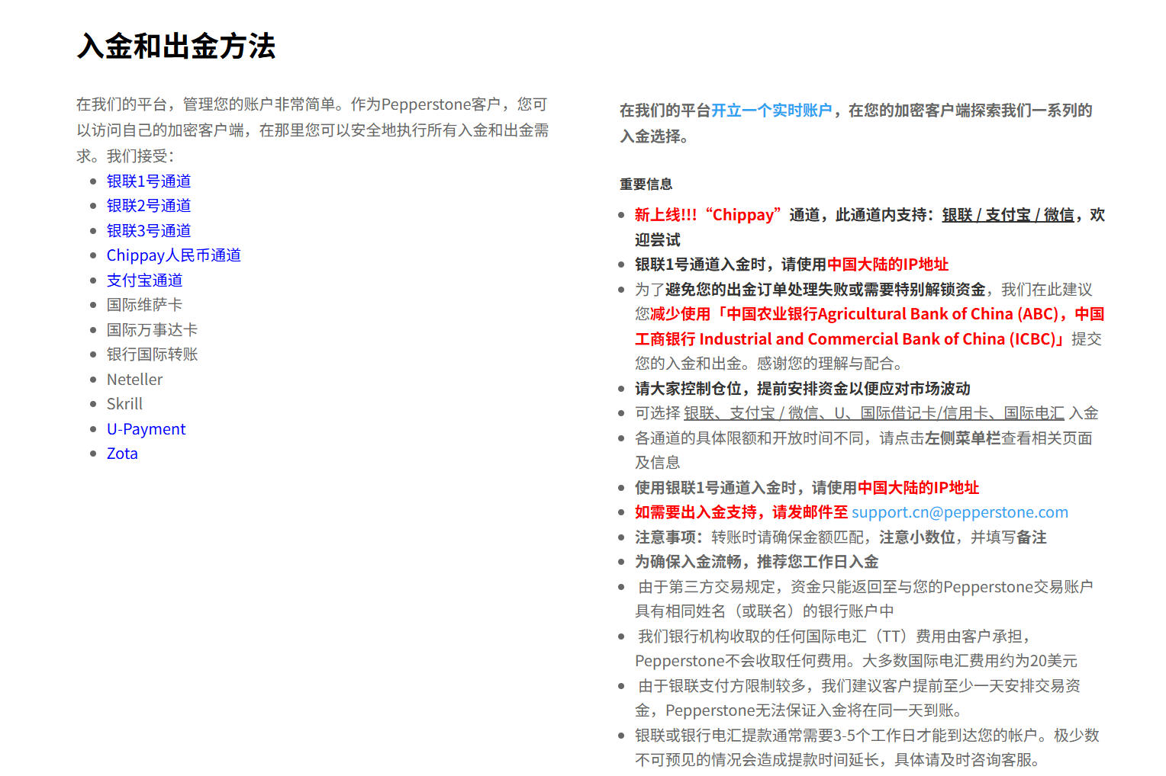Click the Zota payment link
Screen dimensions: 1166x776
122,454
